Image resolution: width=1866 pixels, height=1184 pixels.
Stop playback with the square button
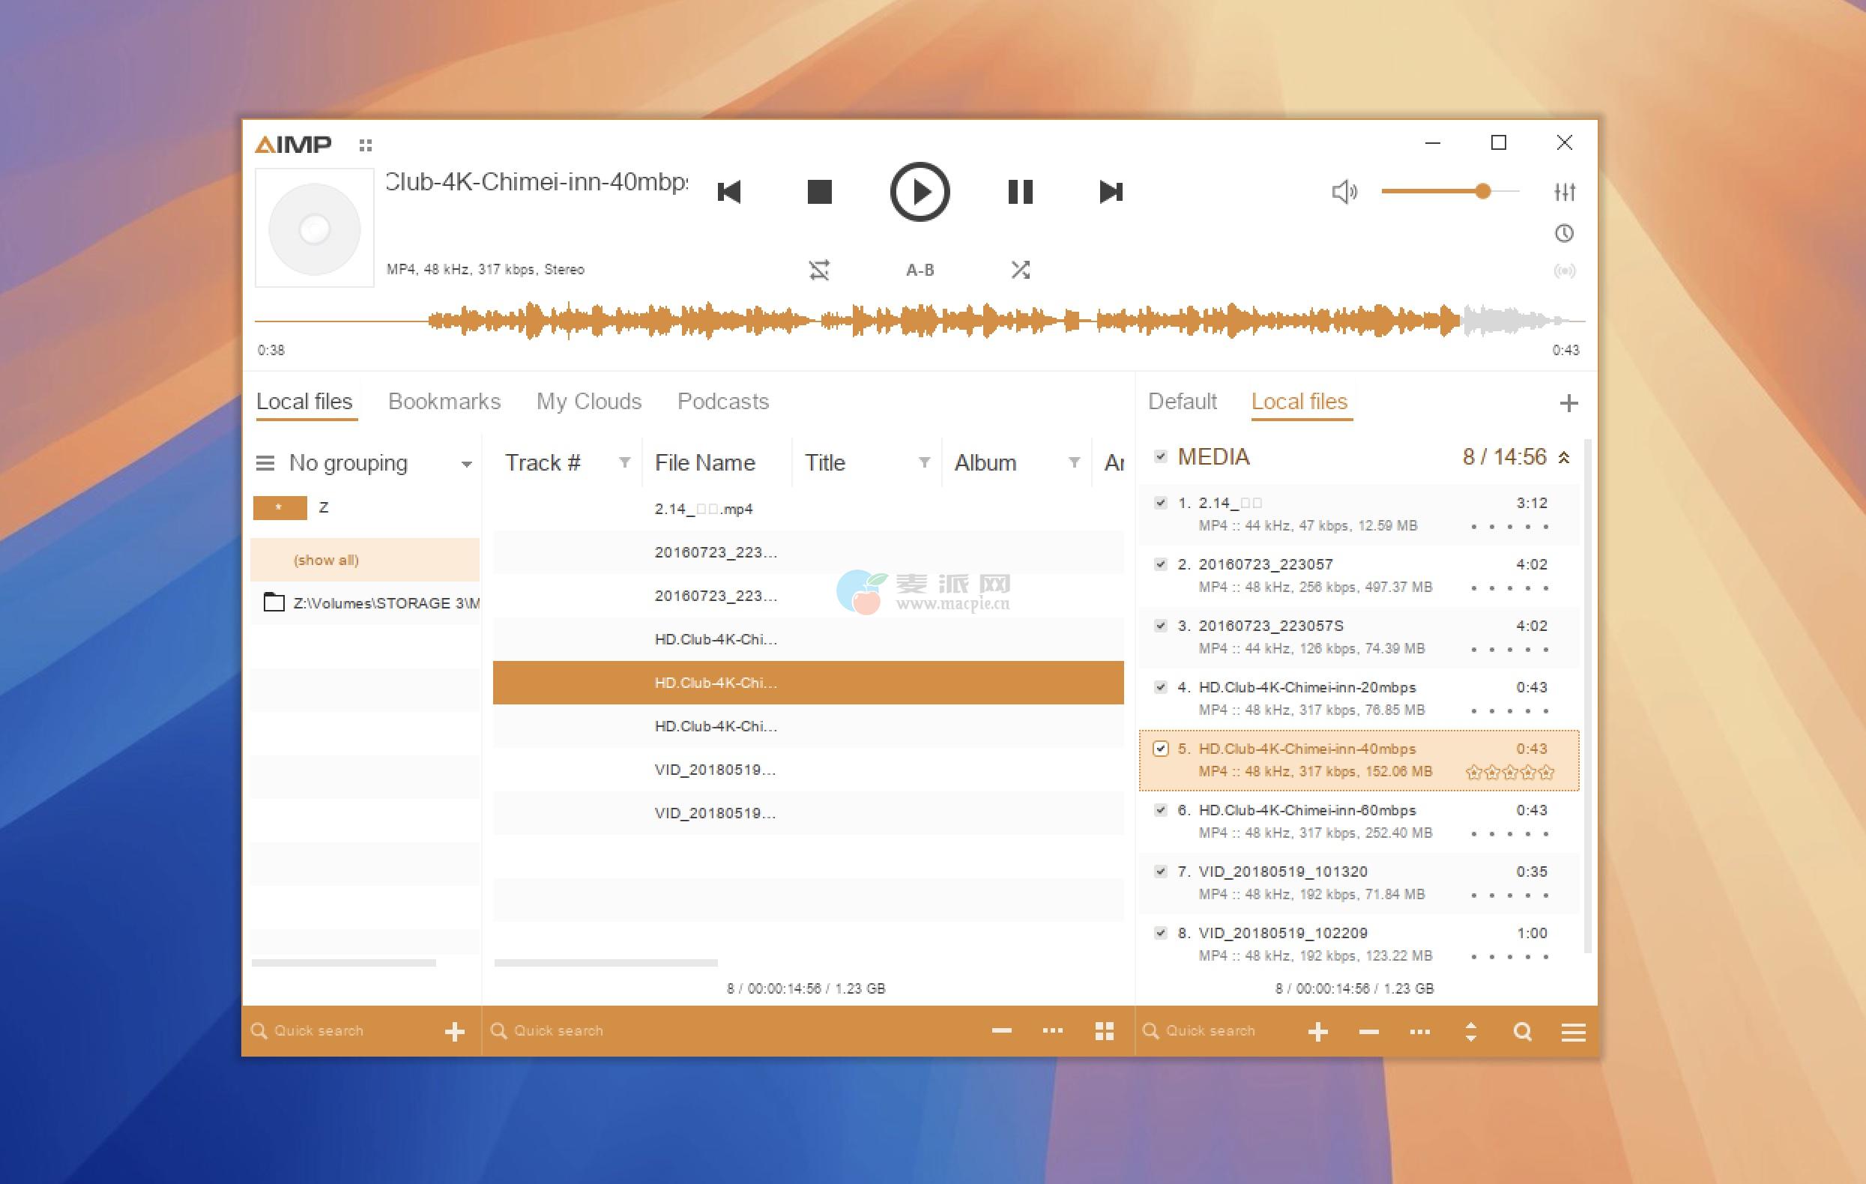click(819, 191)
